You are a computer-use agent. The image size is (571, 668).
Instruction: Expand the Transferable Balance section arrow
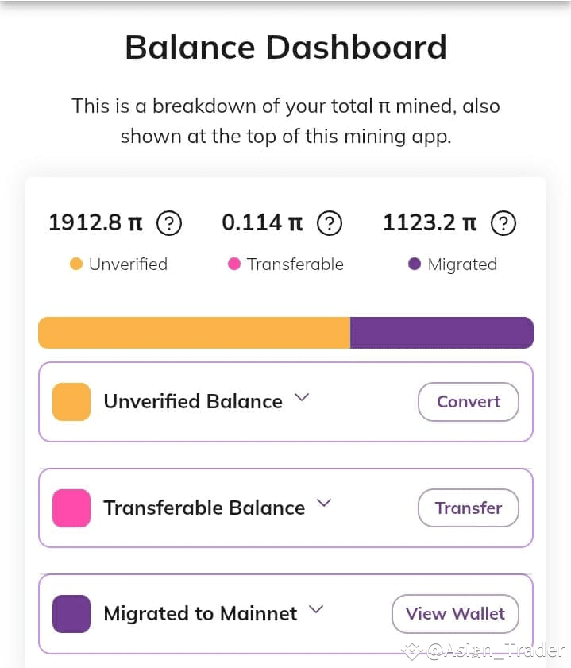point(323,504)
